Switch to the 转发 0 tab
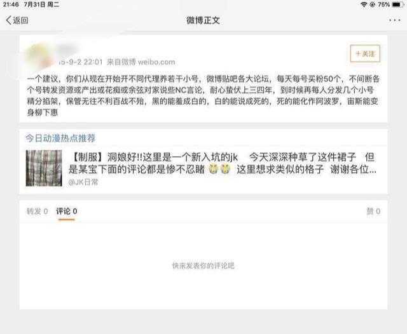 click(x=37, y=211)
